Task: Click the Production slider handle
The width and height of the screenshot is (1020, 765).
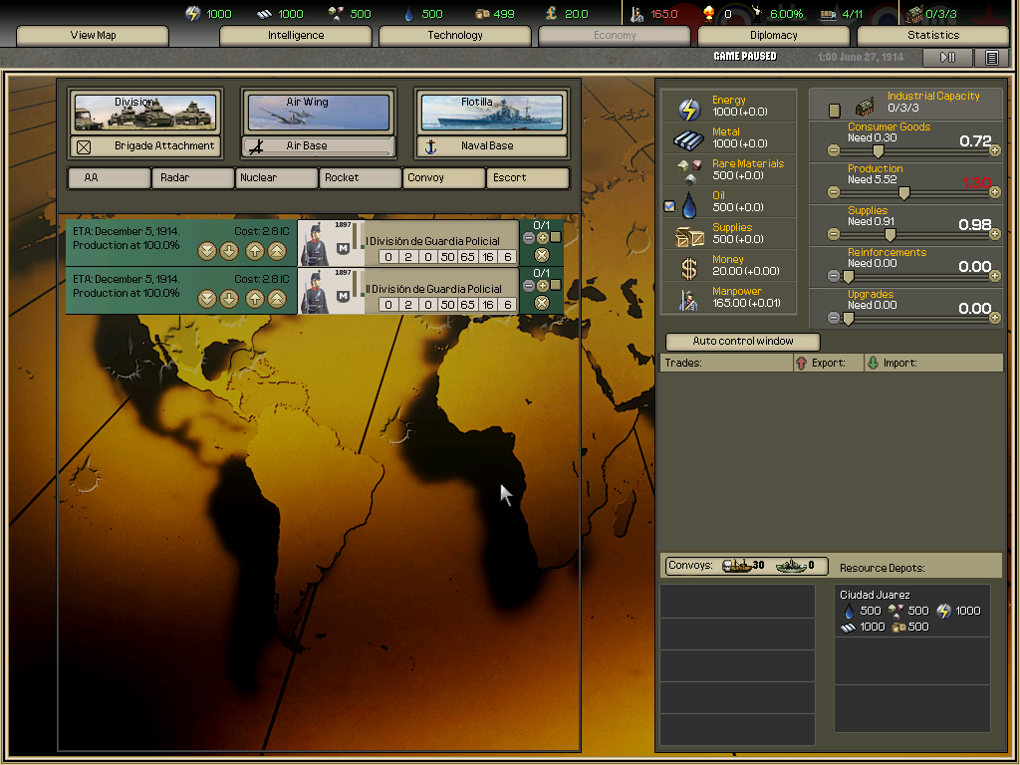Action: point(904,192)
